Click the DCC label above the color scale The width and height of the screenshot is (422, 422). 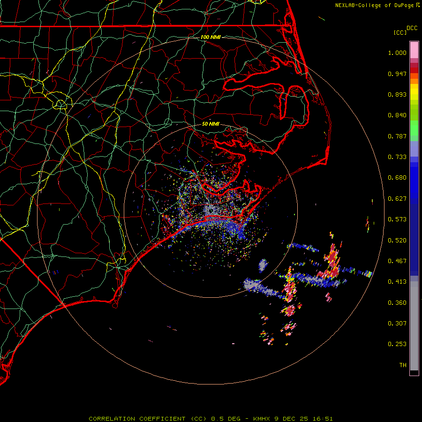click(x=412, y=28)
